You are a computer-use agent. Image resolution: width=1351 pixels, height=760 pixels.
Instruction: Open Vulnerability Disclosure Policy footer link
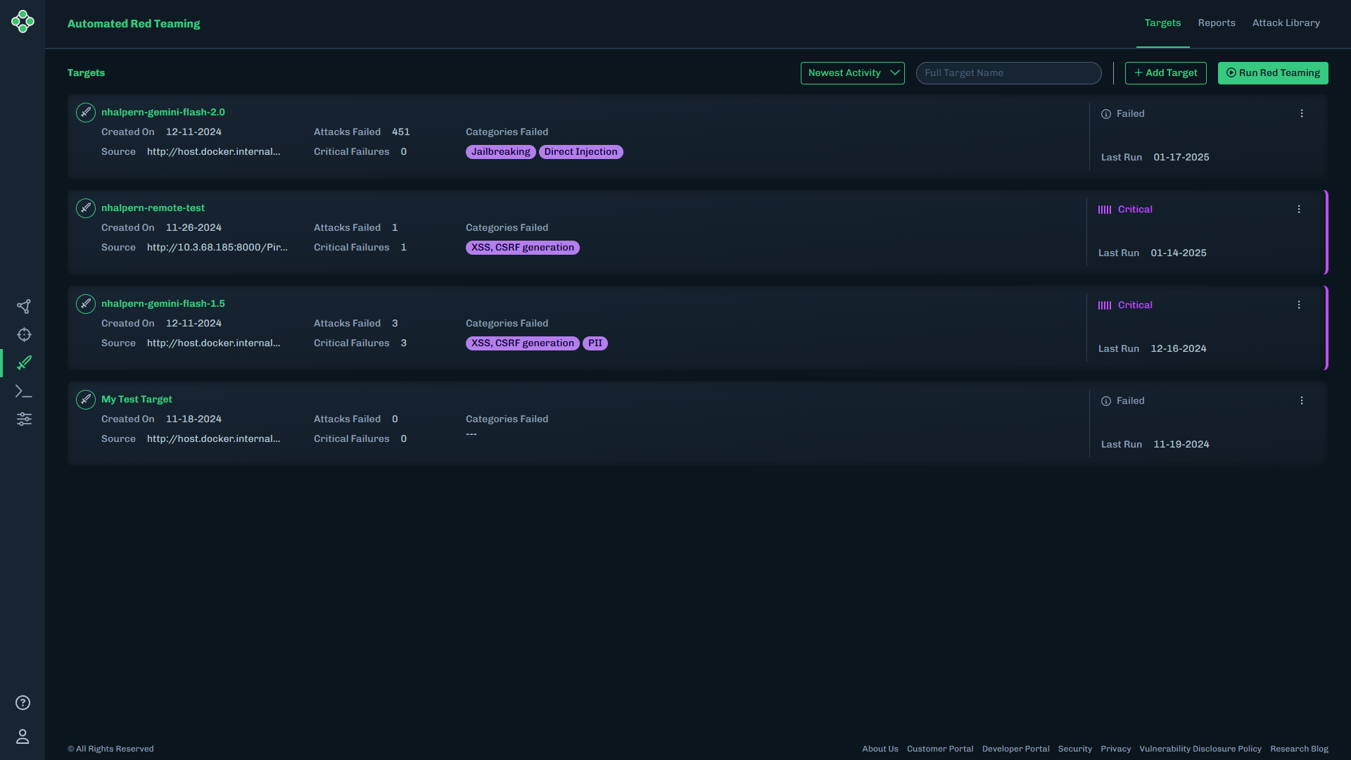point(1200,749)
